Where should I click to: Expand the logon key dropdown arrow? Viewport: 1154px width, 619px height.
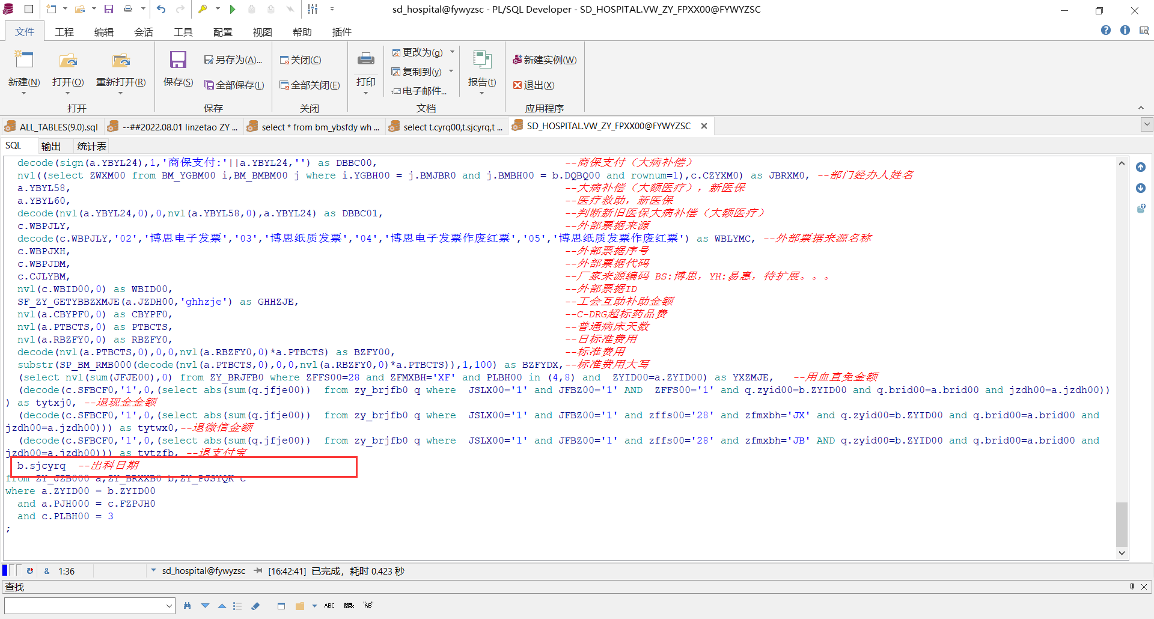(x=218, y=9)
